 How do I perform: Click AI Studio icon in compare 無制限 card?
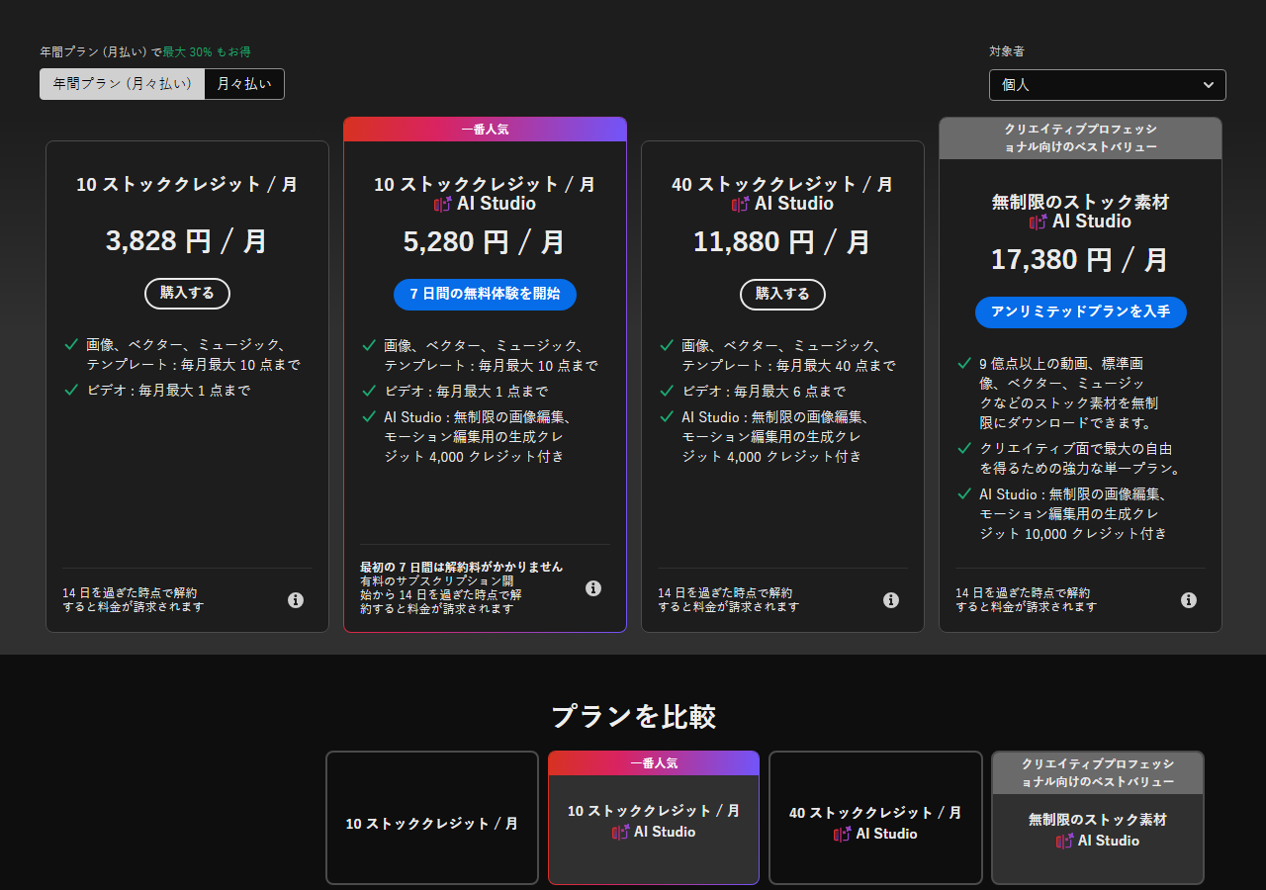[1065, 841]
